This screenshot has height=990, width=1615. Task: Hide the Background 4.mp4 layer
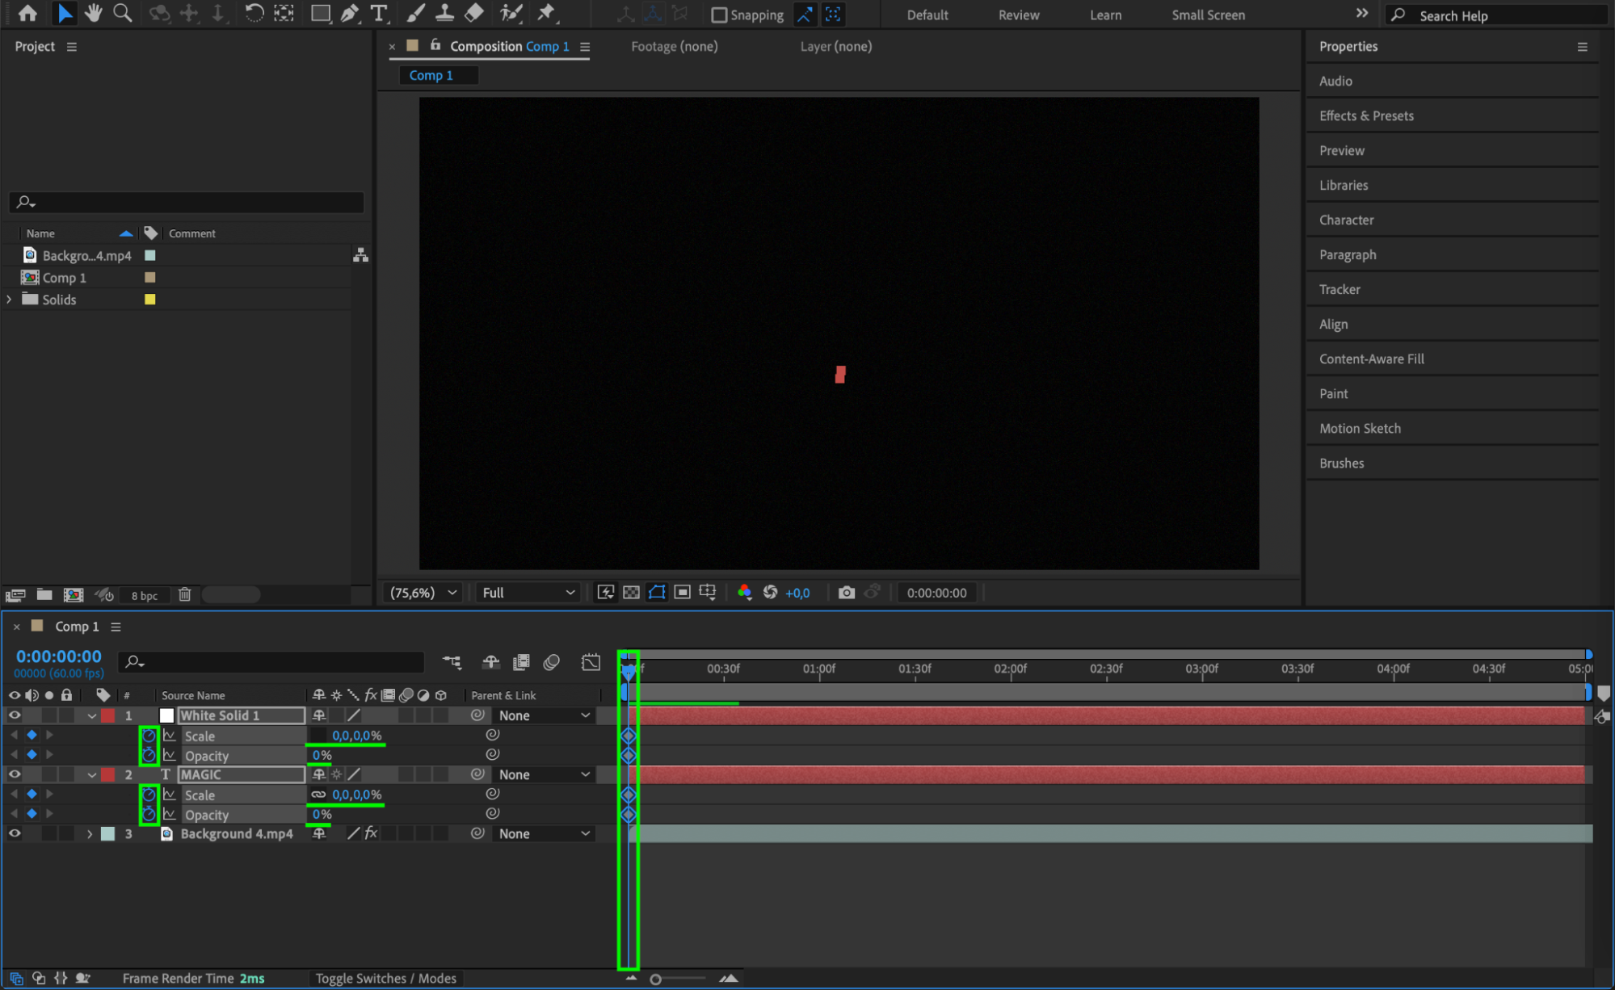[x=15, y=833]
